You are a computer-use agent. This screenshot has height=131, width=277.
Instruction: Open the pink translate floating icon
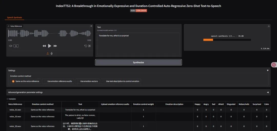(x=274, y=65)
